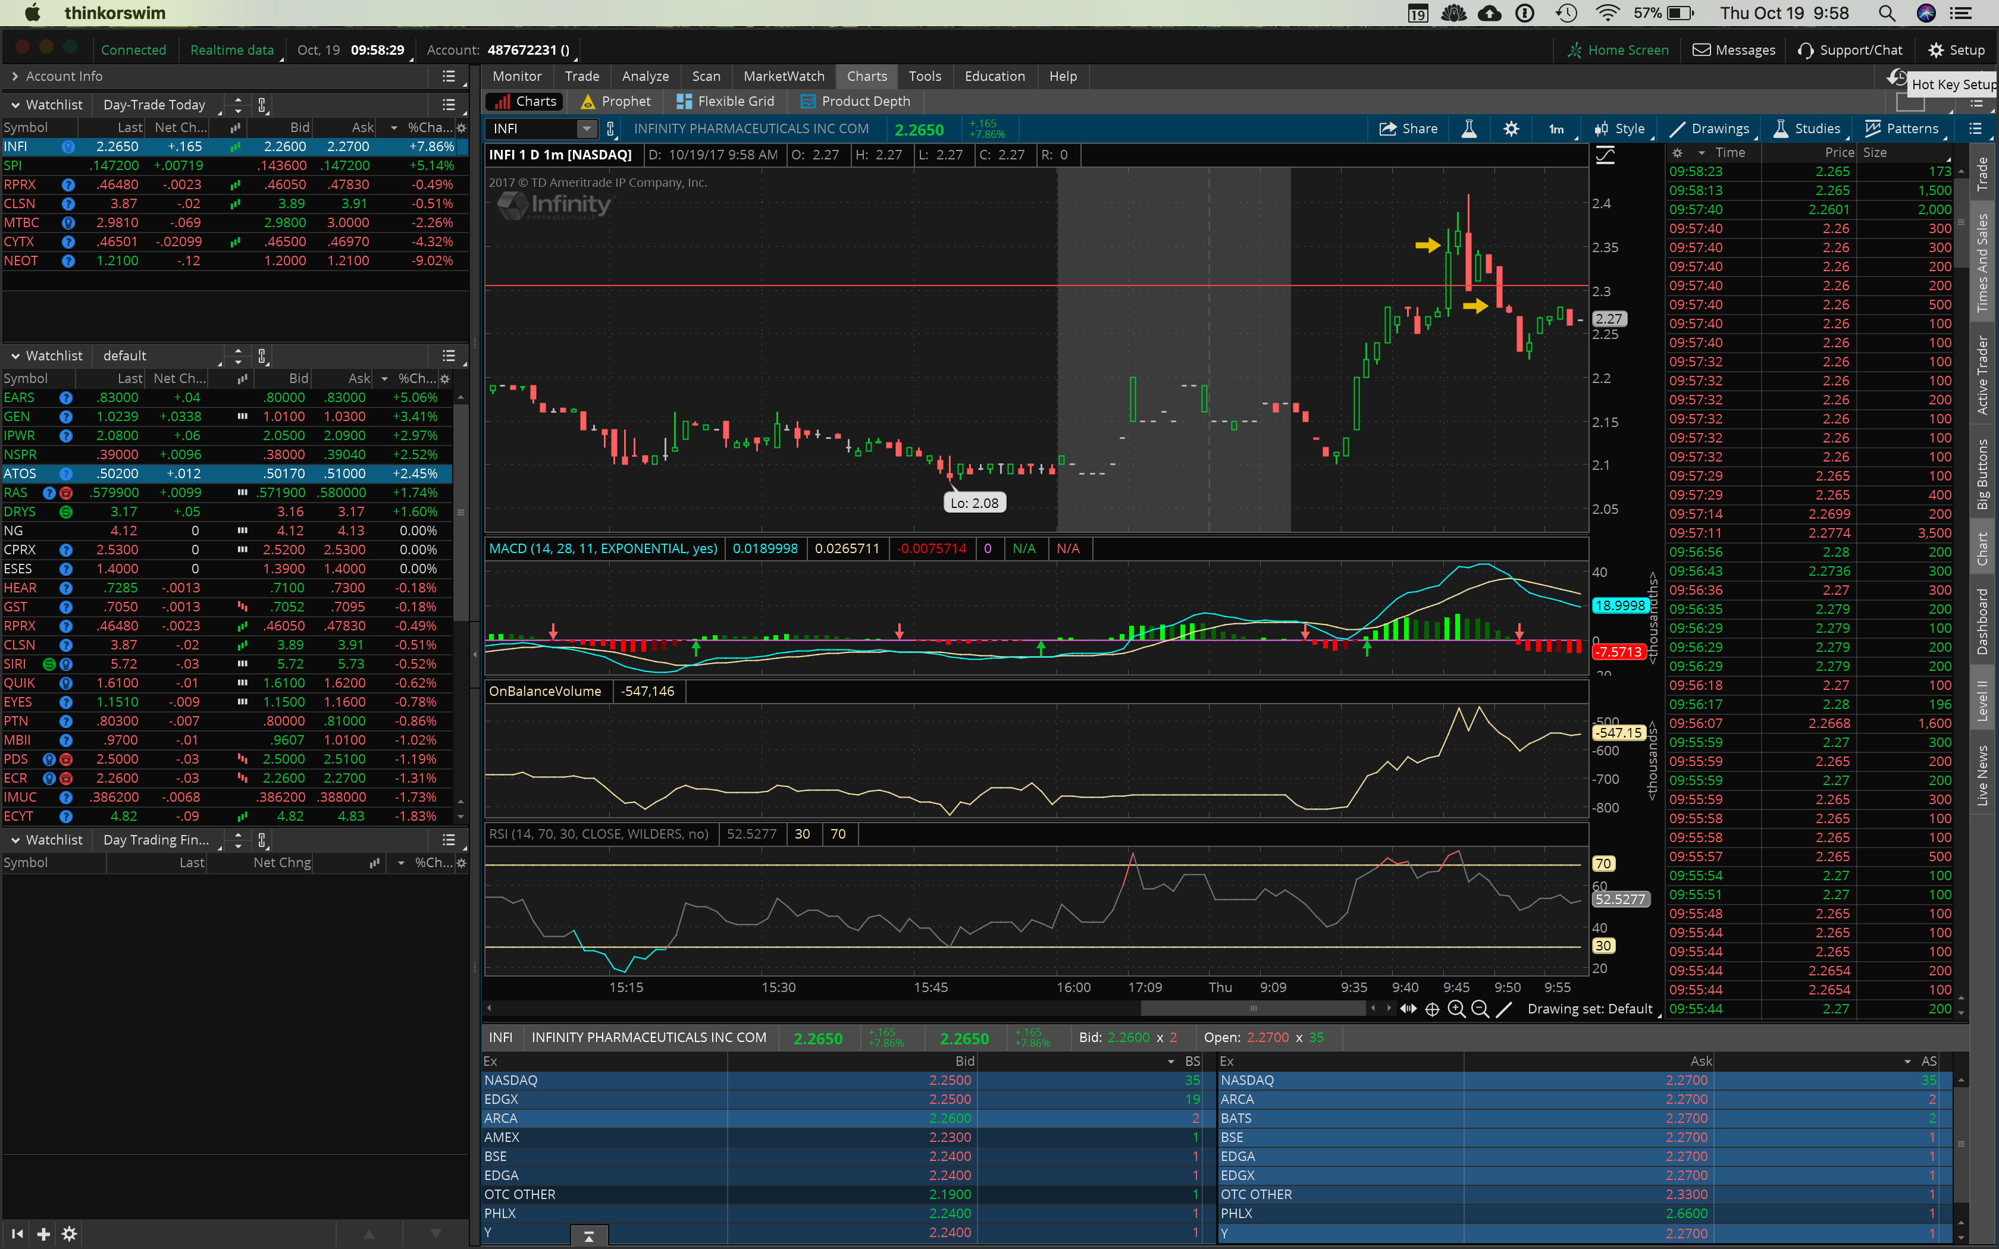Click the Support/Chat button
1999x1249 pixels.
(x=1850, y=49)
